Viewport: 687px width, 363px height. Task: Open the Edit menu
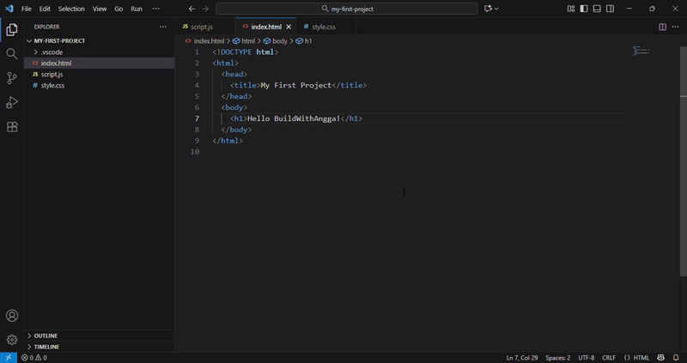coord(45,9)
